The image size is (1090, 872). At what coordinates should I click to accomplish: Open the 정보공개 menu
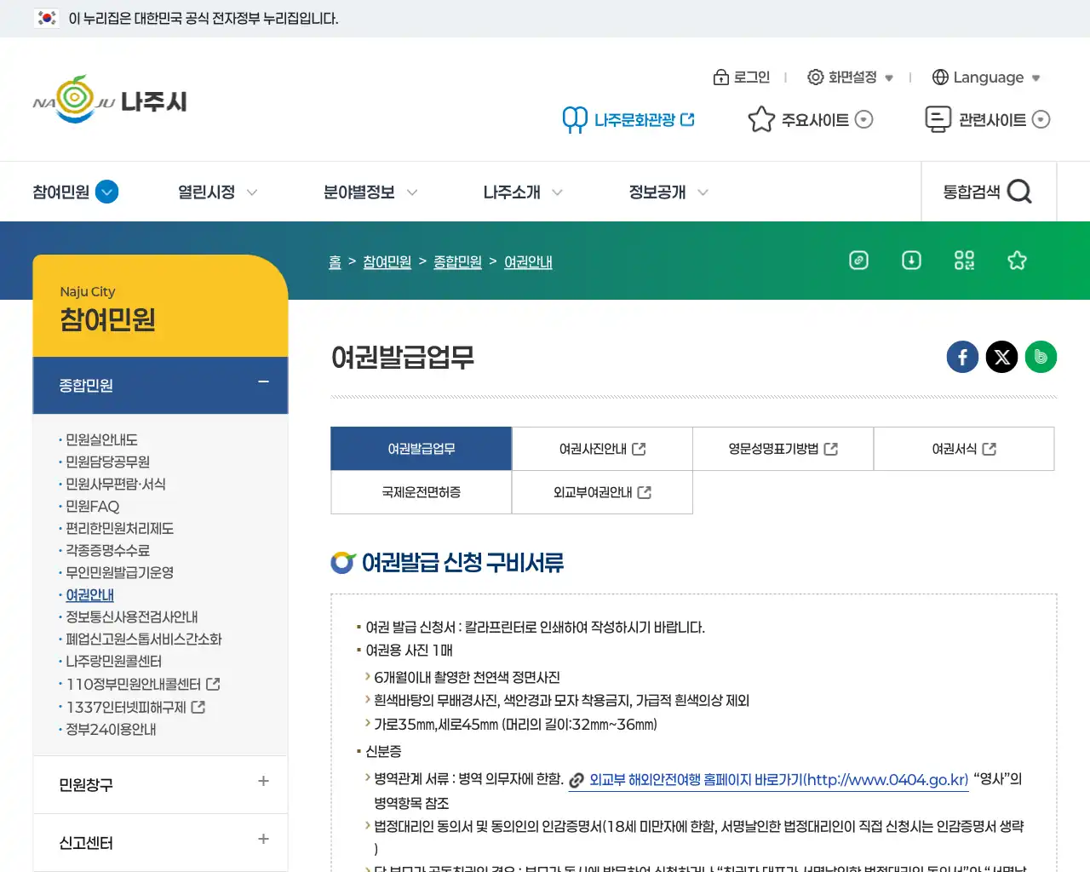657,192
